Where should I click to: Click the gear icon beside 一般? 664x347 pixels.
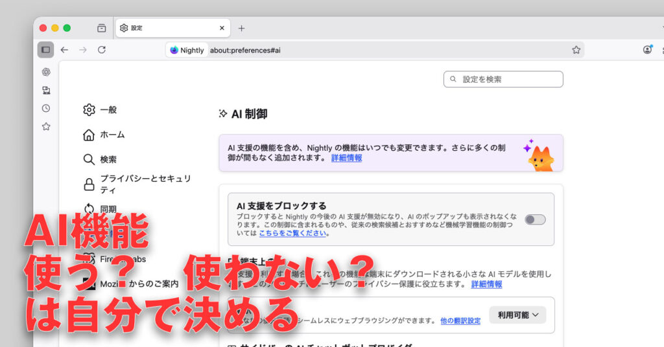tap(89, 110)
